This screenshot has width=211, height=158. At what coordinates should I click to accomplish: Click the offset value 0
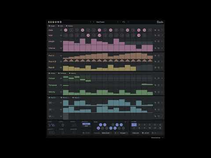[63, 125]
